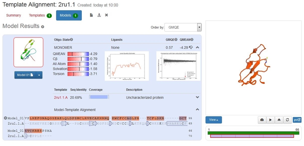This screenshot has width=304, height=146.
Task: Take a snapshot with the camera icon
Action: tap(262, 120)
